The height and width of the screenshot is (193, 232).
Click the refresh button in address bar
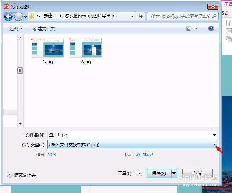140,16
